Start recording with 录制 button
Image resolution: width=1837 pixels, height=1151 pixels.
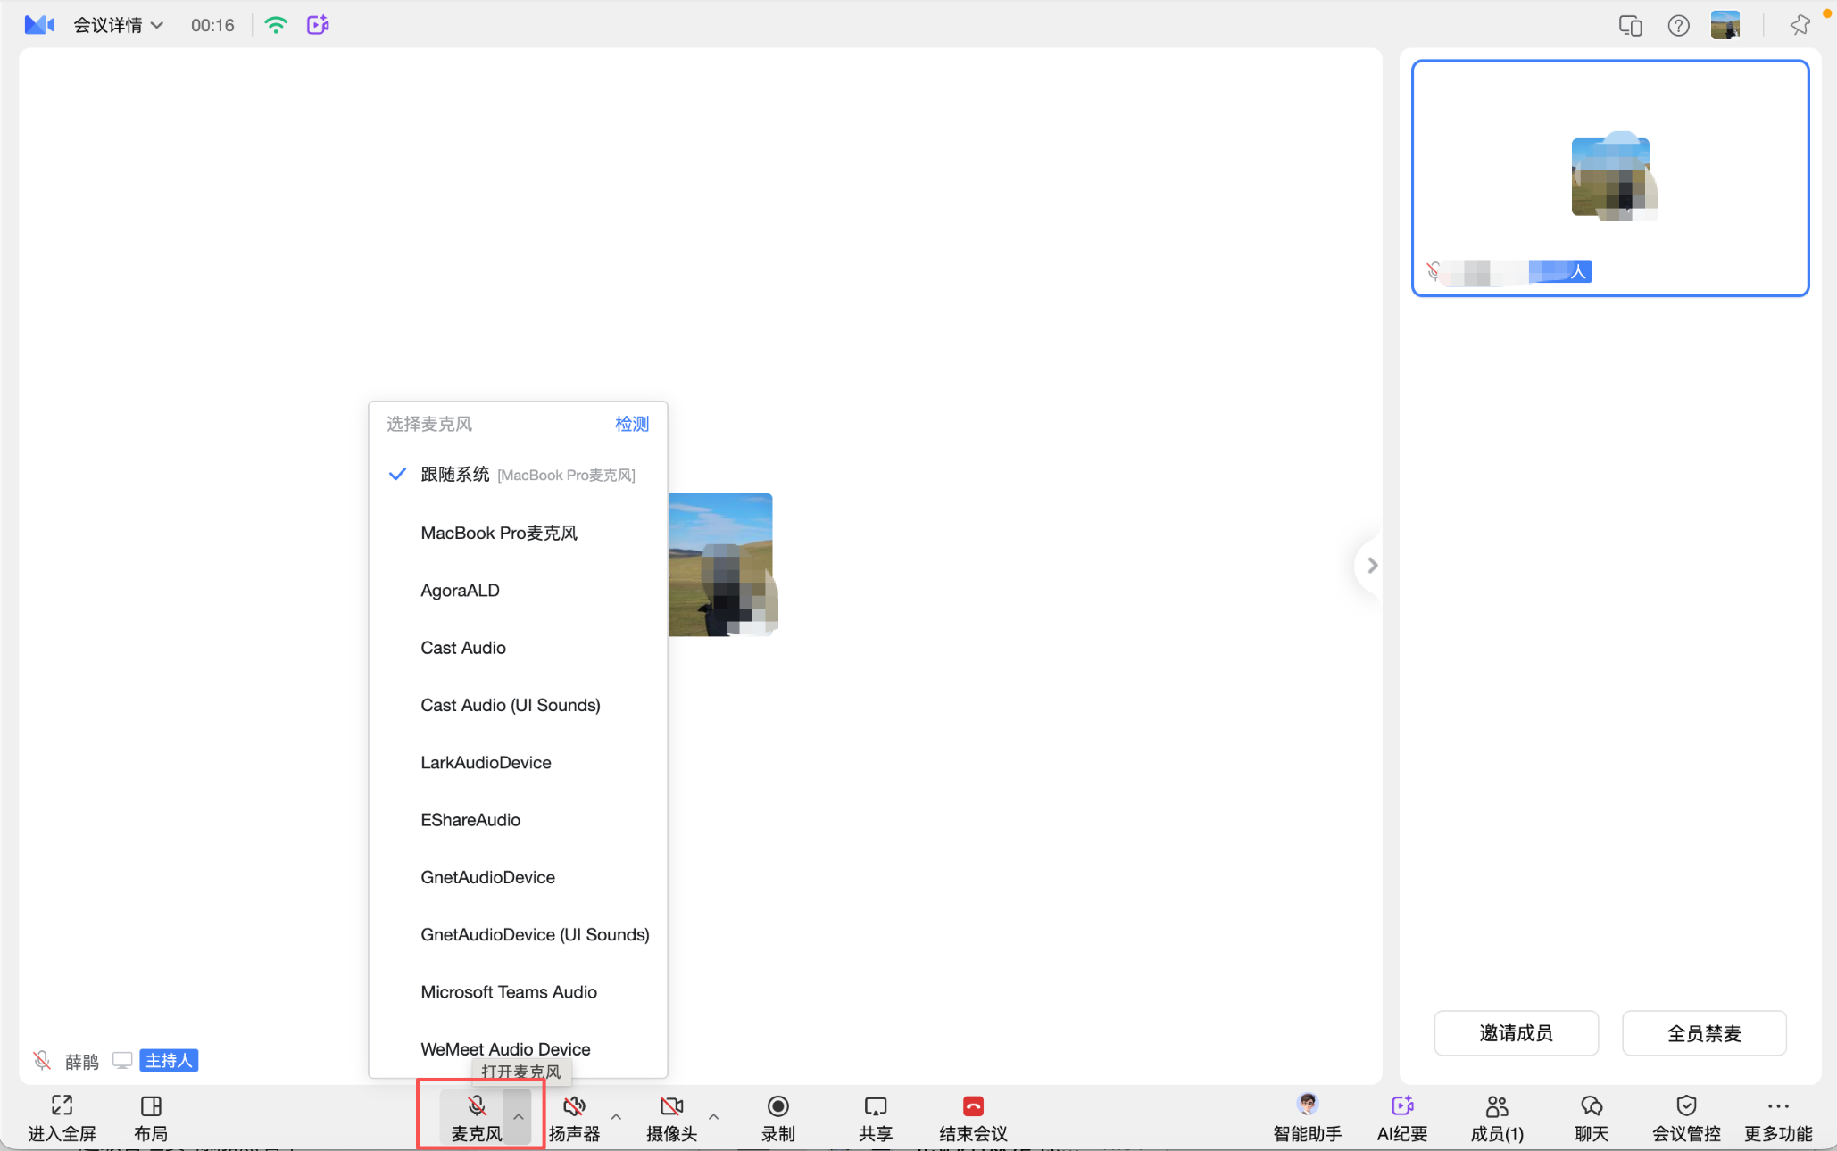778,1116
